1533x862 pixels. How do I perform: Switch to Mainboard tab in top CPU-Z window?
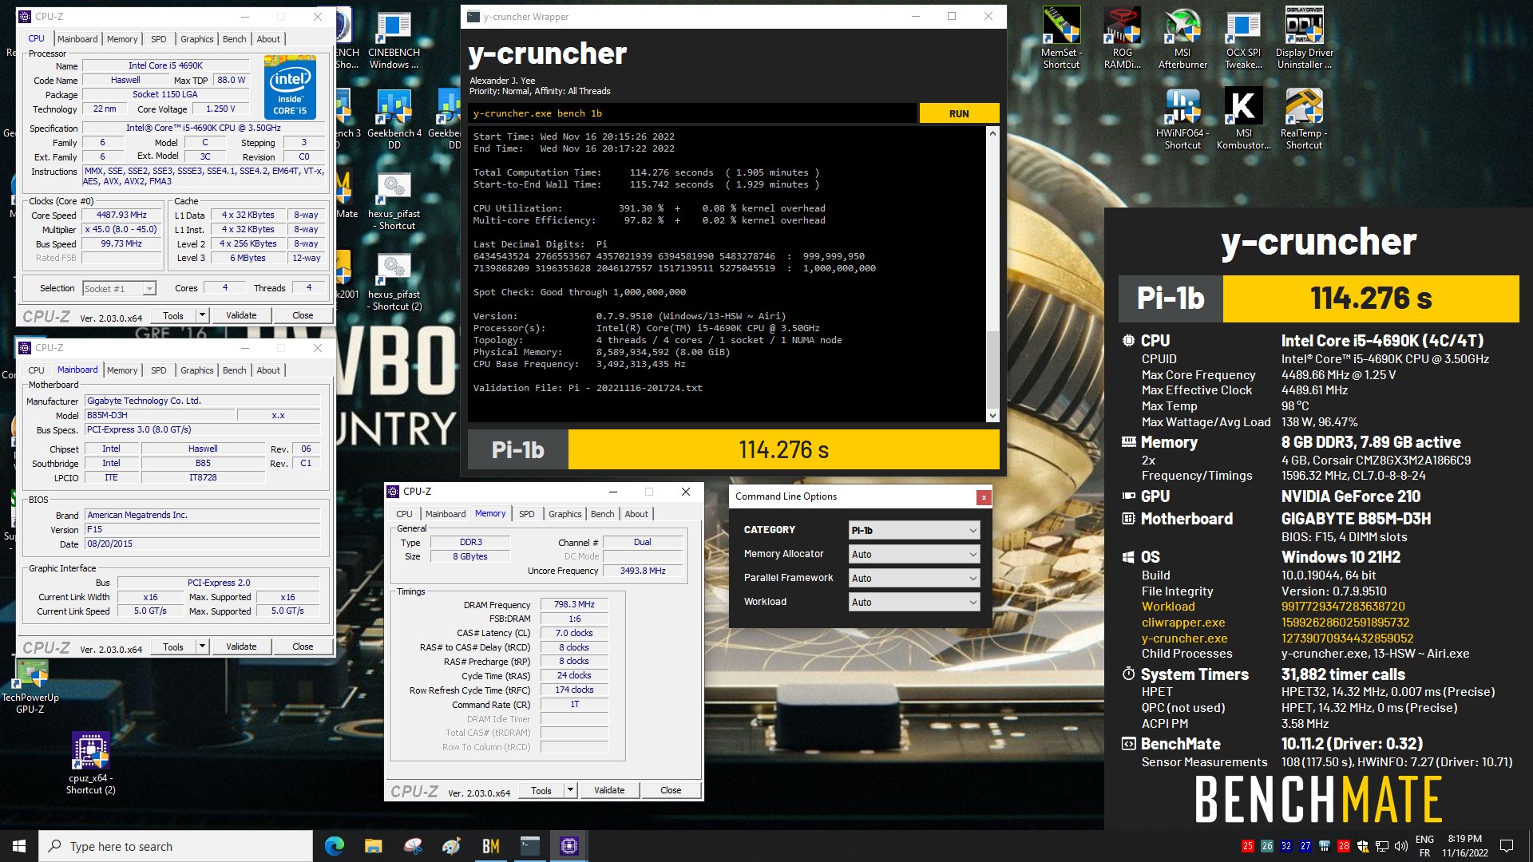pyautogui.click(x=77, y=39)
